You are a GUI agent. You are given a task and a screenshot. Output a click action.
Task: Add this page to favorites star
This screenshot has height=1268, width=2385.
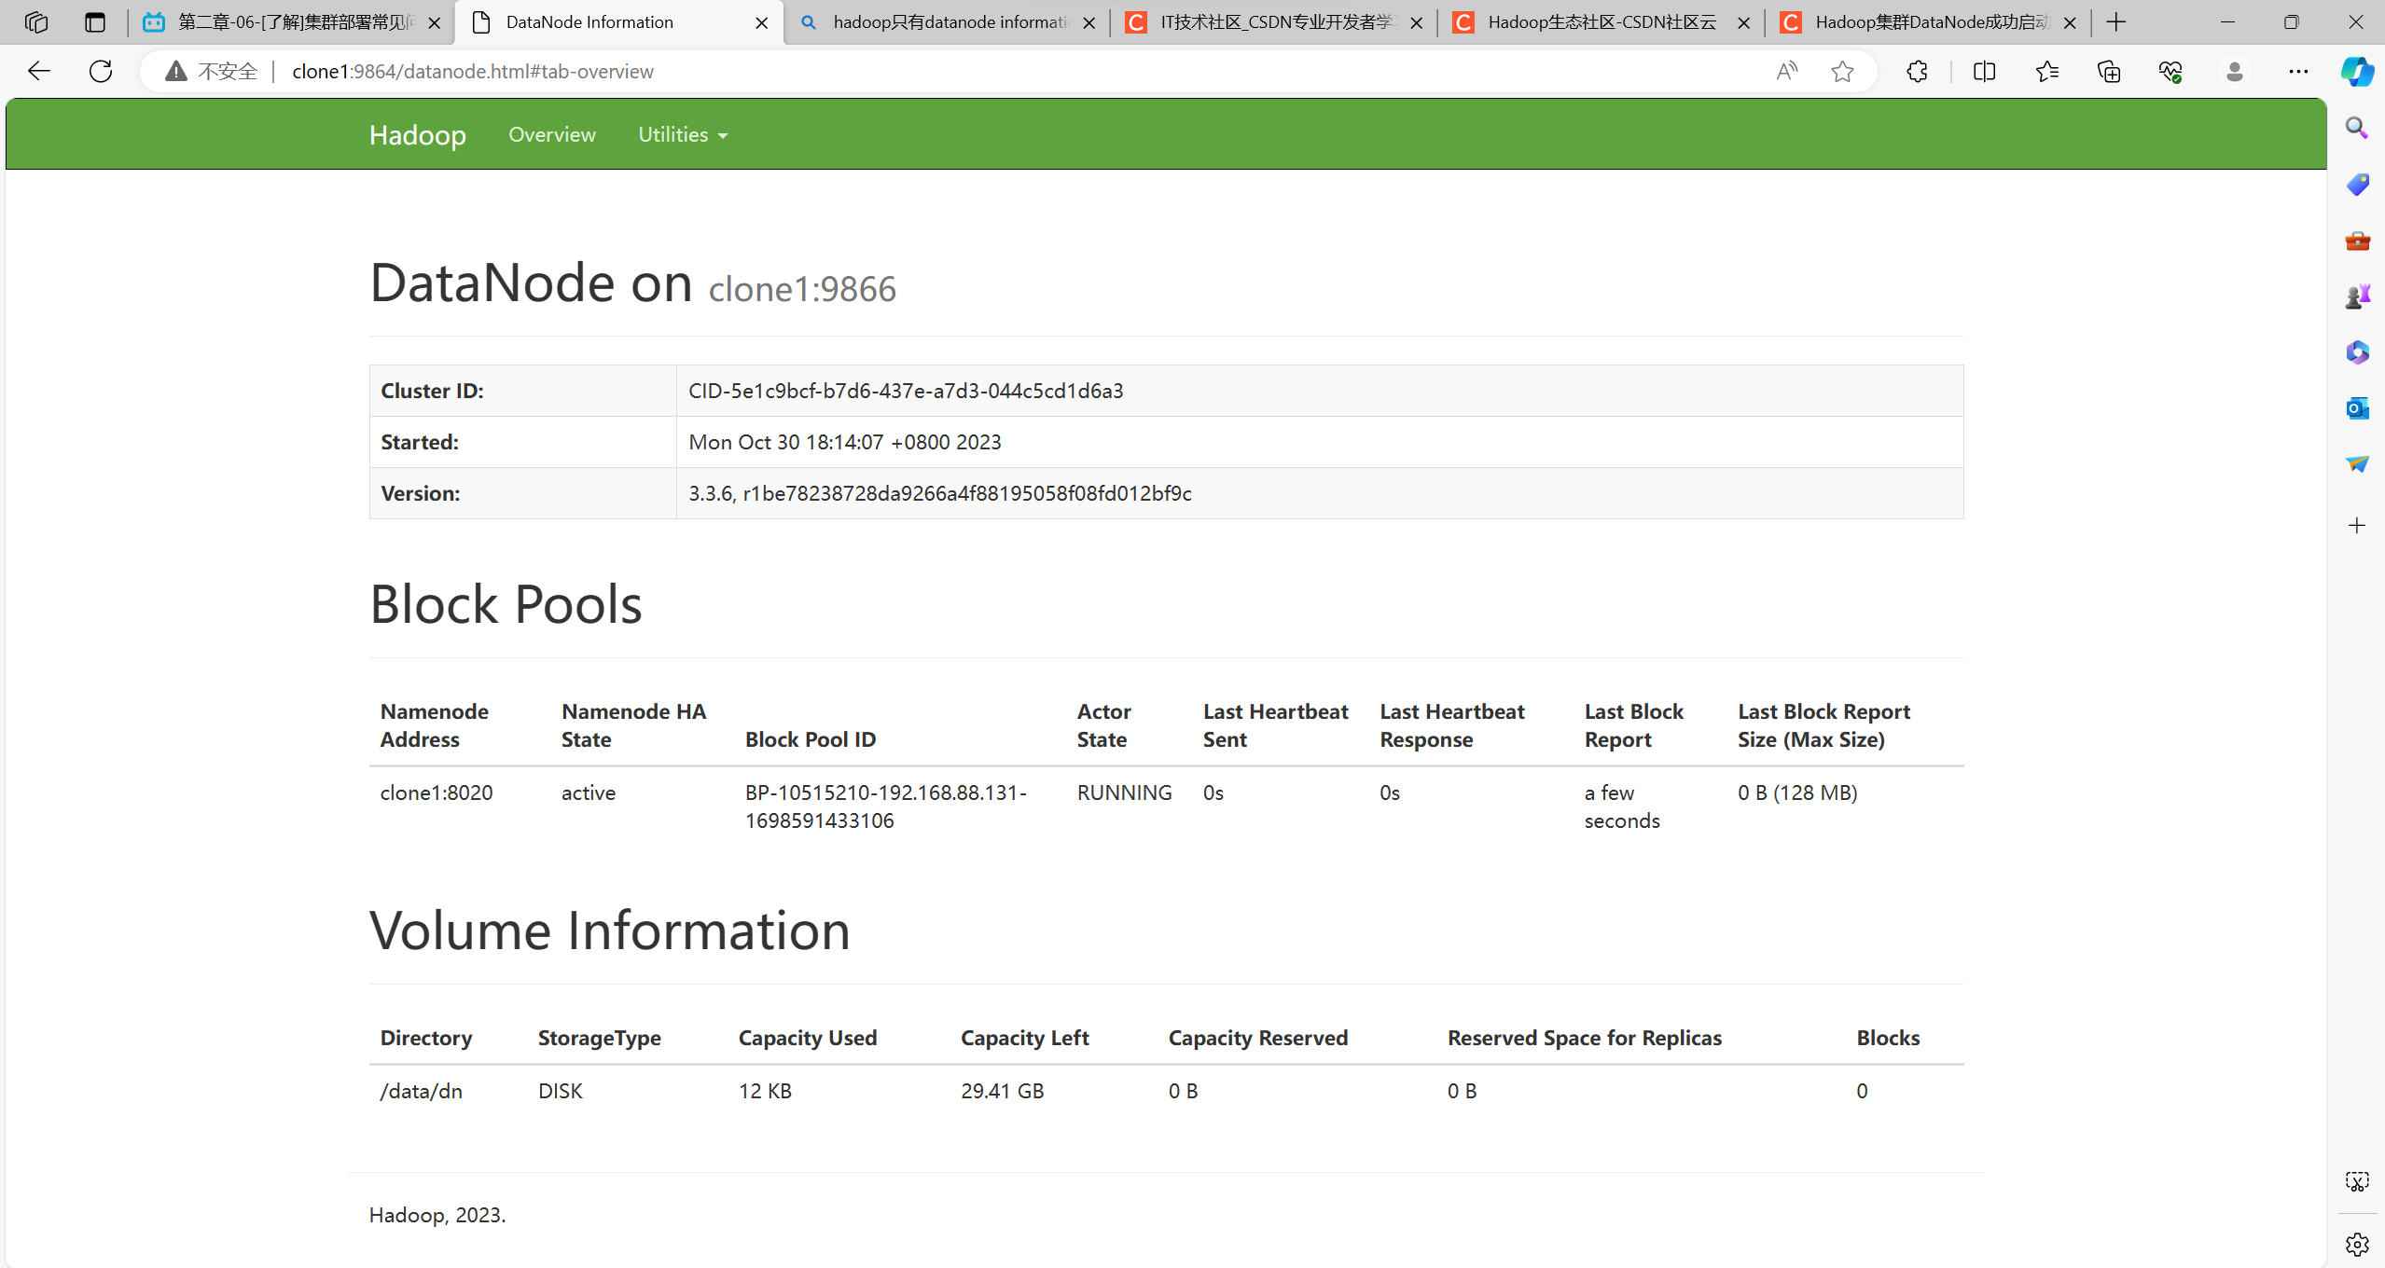(x=1842, y=71)
